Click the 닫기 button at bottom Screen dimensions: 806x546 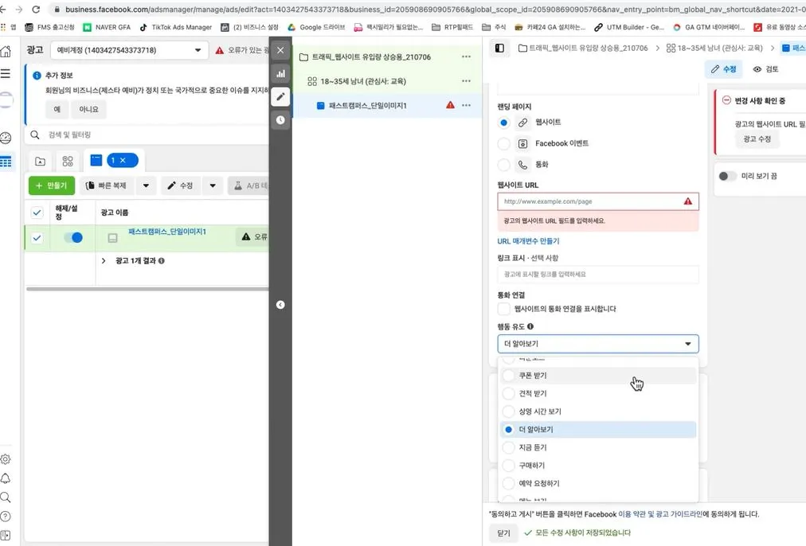(503, 533)
